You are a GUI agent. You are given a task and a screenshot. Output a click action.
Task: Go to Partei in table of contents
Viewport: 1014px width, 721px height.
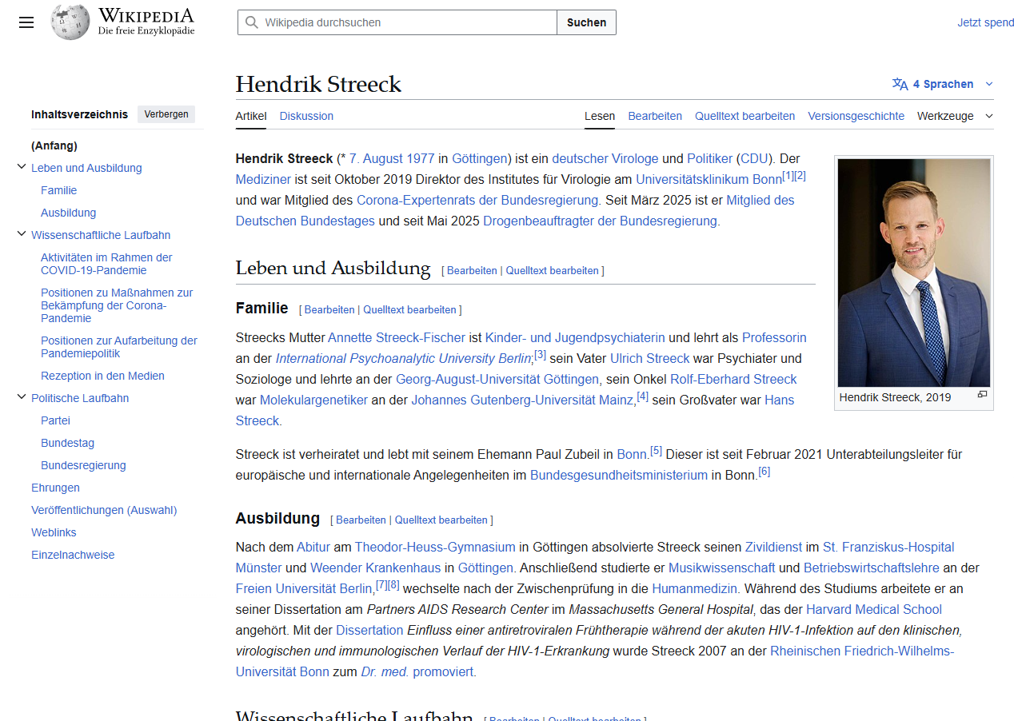pyautogui.click(x=56, y=420)
